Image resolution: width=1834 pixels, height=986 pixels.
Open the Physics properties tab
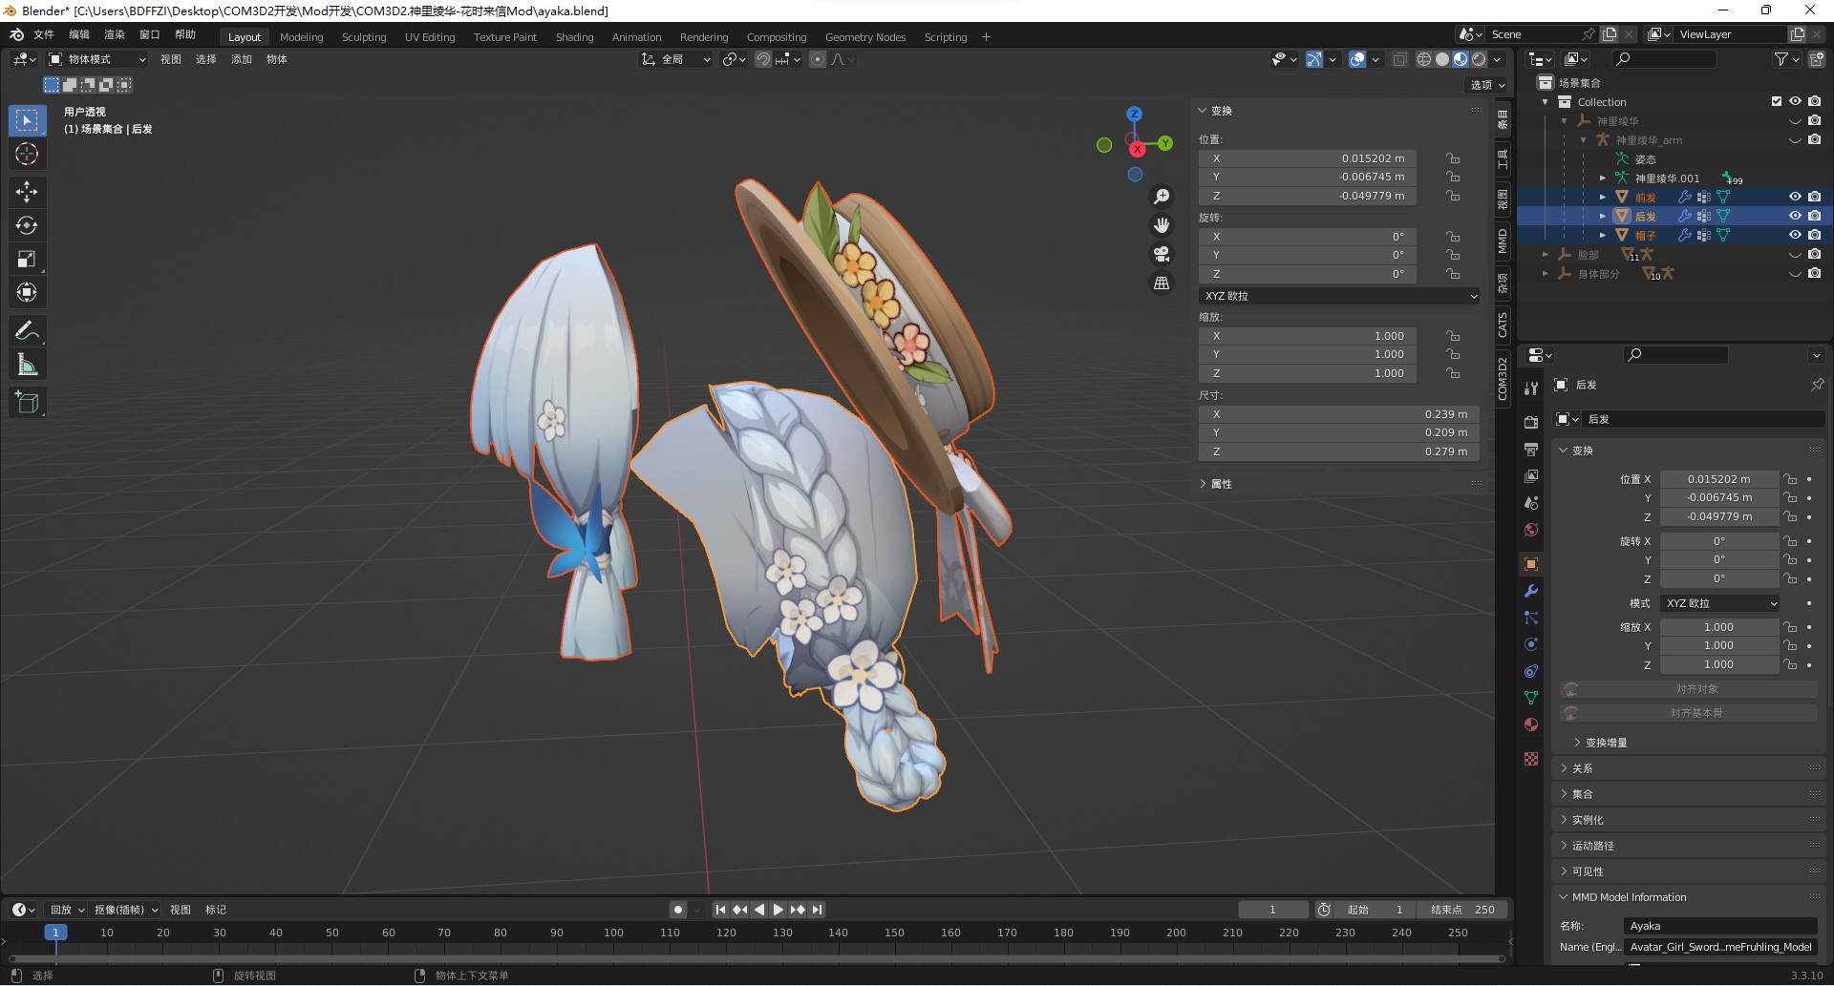(1531, 644)
